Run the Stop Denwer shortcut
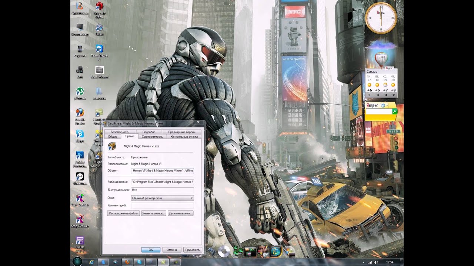The image size is (474, 266). click(x=80, y=221)
